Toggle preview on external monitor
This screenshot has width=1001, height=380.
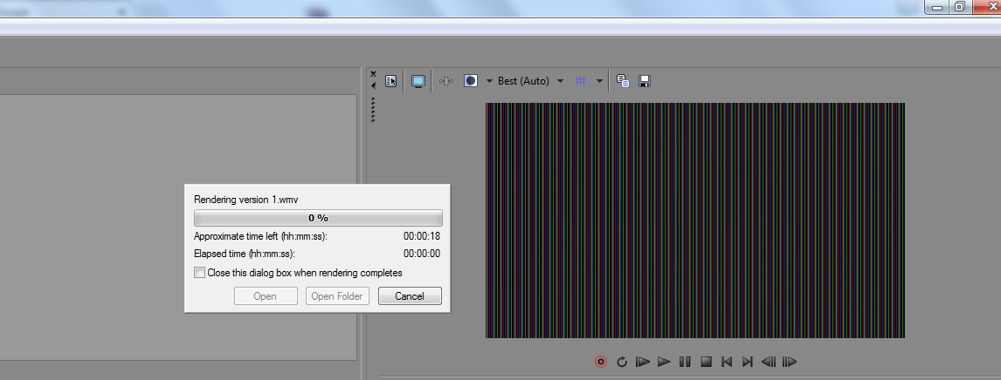click(418, 81)
